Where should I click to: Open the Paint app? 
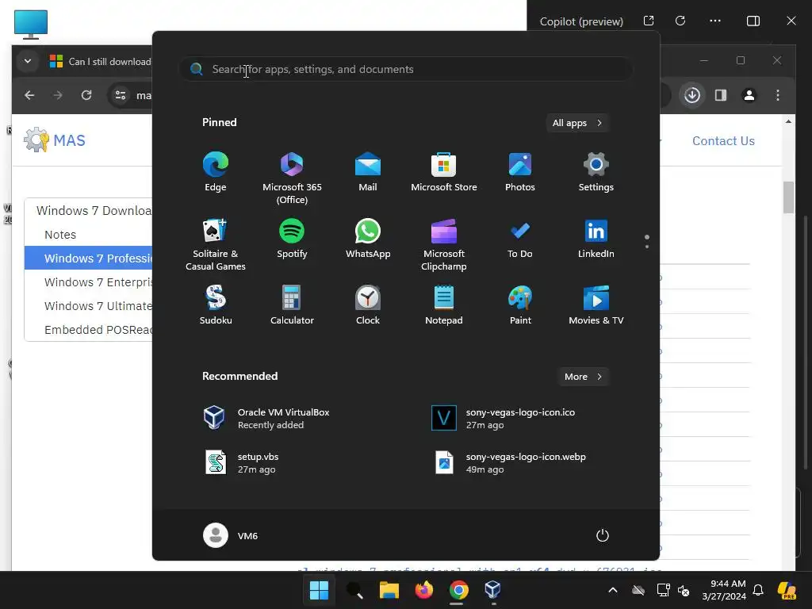(x=520, y=305)
